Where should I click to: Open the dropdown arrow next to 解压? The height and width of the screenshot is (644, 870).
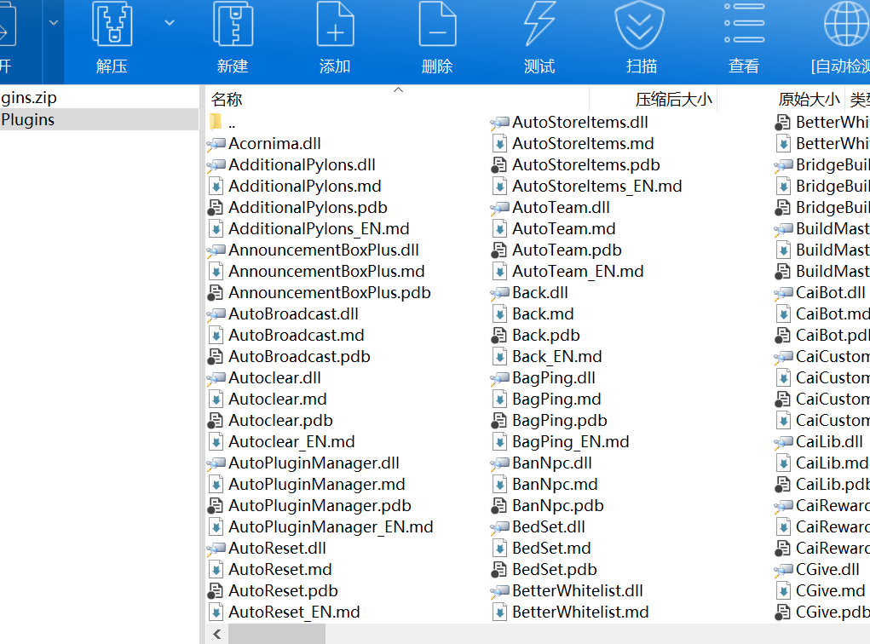[169, 23]
